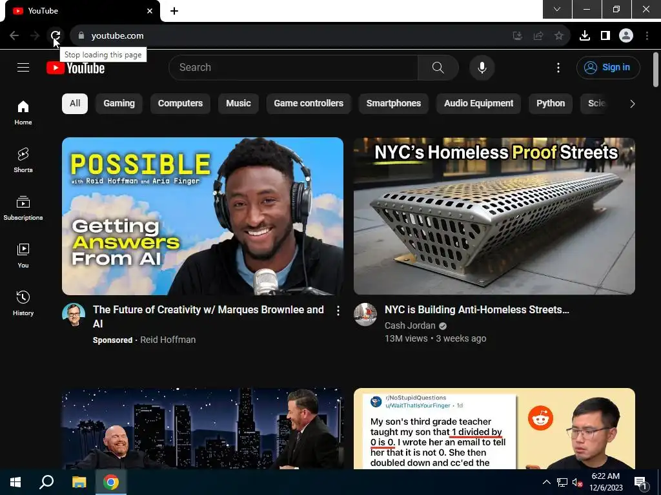The height and width of the screenshot is (495, 661).
Task: Toggle Chrome side panel
Action: click(x=605, y=36)
